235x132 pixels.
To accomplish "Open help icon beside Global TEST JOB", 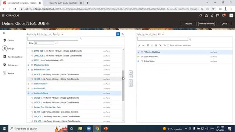I will 47,23.
